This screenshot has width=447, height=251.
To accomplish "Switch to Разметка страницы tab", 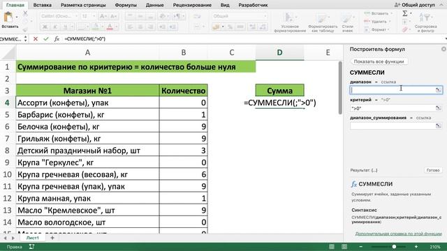I will [83, 5].
